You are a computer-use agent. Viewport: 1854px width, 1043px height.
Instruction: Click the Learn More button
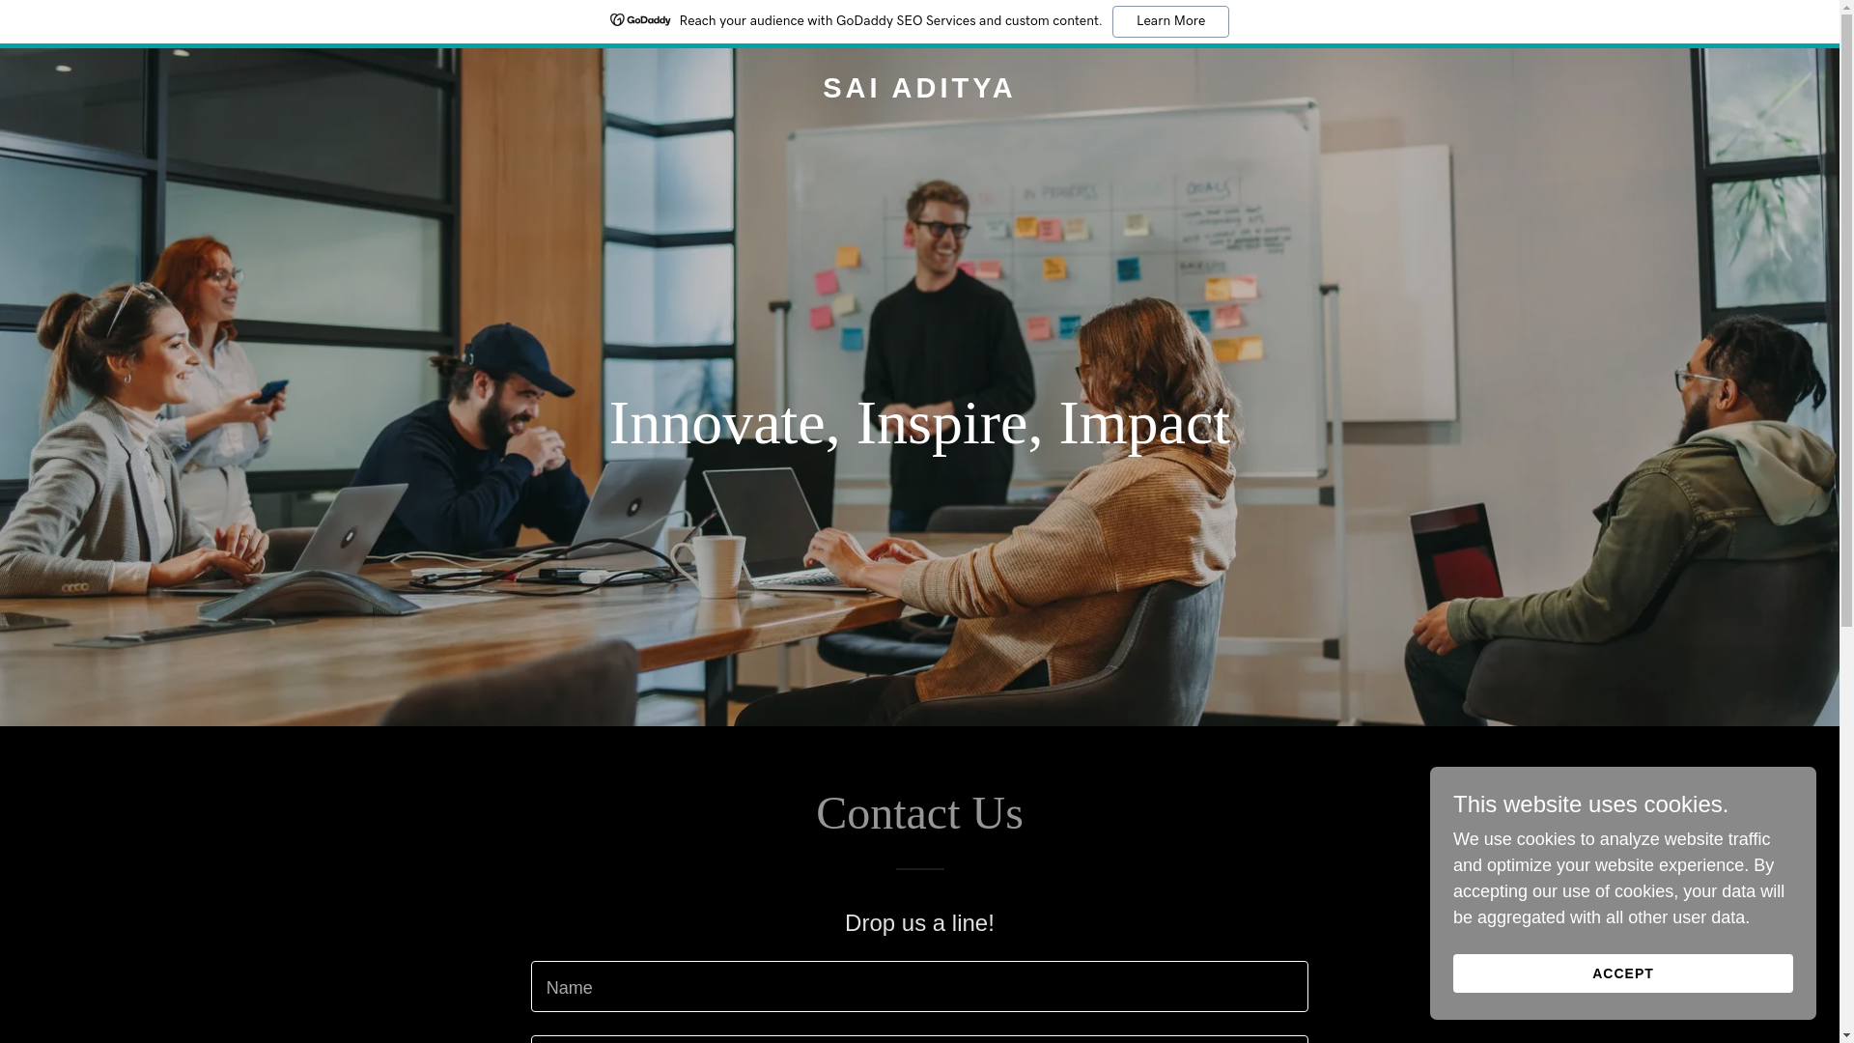click(x=1170, y=21)
